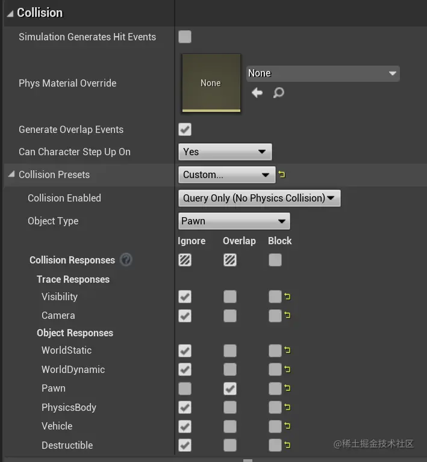Screen dimensions: 427x462
Task: Set Visibility trace response to Overlap
Action: tap(229, 297)
